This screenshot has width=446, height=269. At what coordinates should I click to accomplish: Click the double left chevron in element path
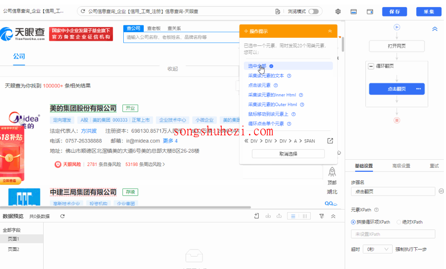pyautogui.click(x=246, y=141)
